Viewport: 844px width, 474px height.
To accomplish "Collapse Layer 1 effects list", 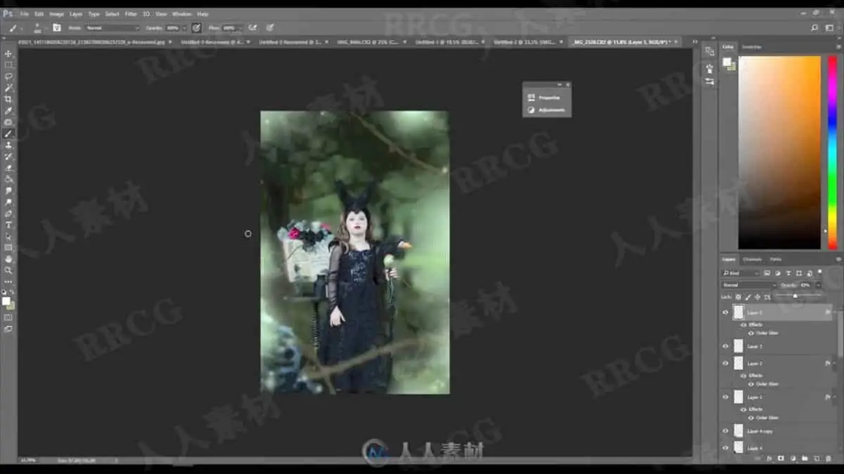I will [x=833, y=397].
